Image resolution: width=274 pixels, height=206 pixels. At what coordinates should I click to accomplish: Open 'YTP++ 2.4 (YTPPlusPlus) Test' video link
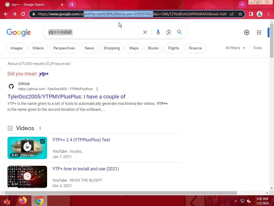pos(81,140)
